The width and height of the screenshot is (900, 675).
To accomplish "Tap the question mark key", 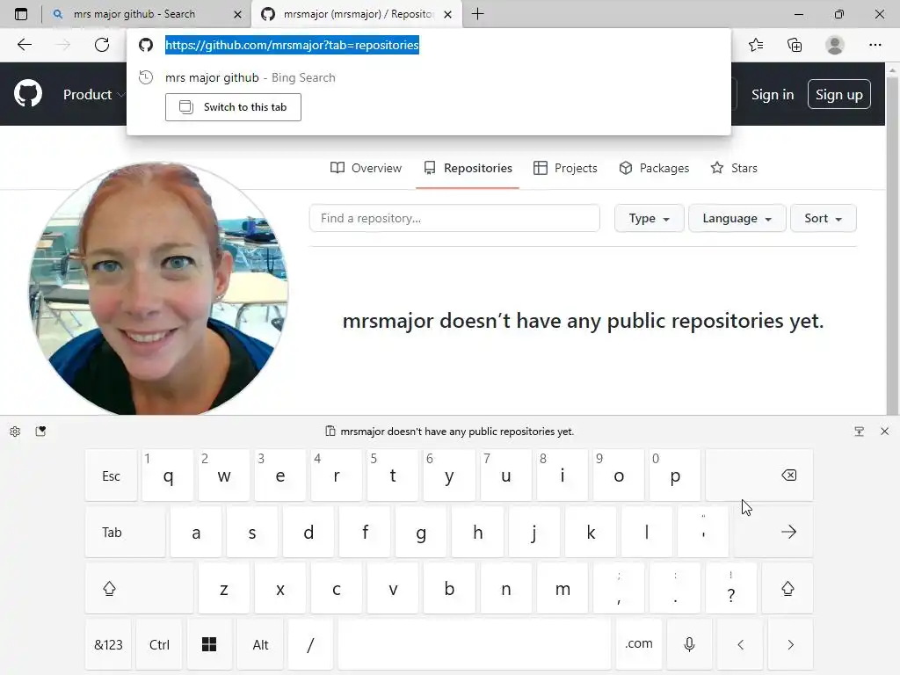I will coord(731,588).
